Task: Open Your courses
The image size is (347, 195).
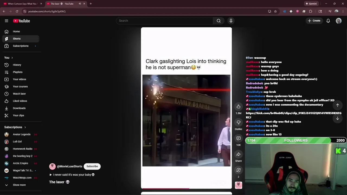Action: coord(21,86)
